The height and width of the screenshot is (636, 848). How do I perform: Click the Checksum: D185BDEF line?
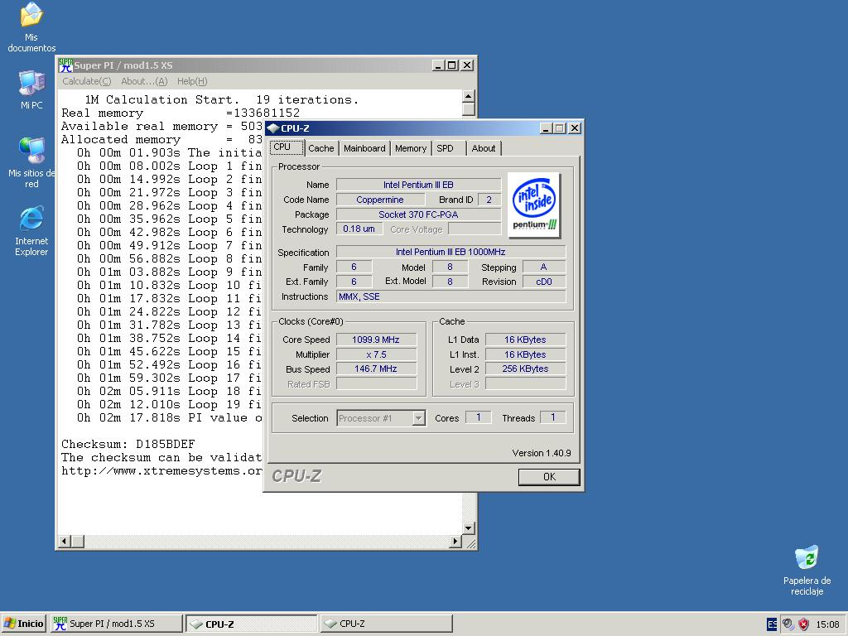click(128, 444)
